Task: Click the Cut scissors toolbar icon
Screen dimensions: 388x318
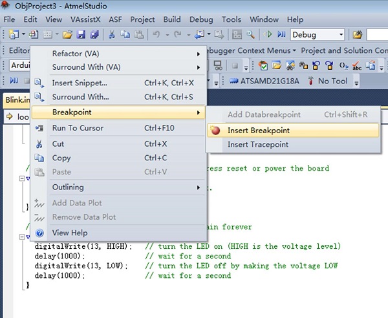Action: 112,34
